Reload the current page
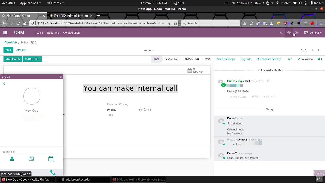 pos(18,23)
